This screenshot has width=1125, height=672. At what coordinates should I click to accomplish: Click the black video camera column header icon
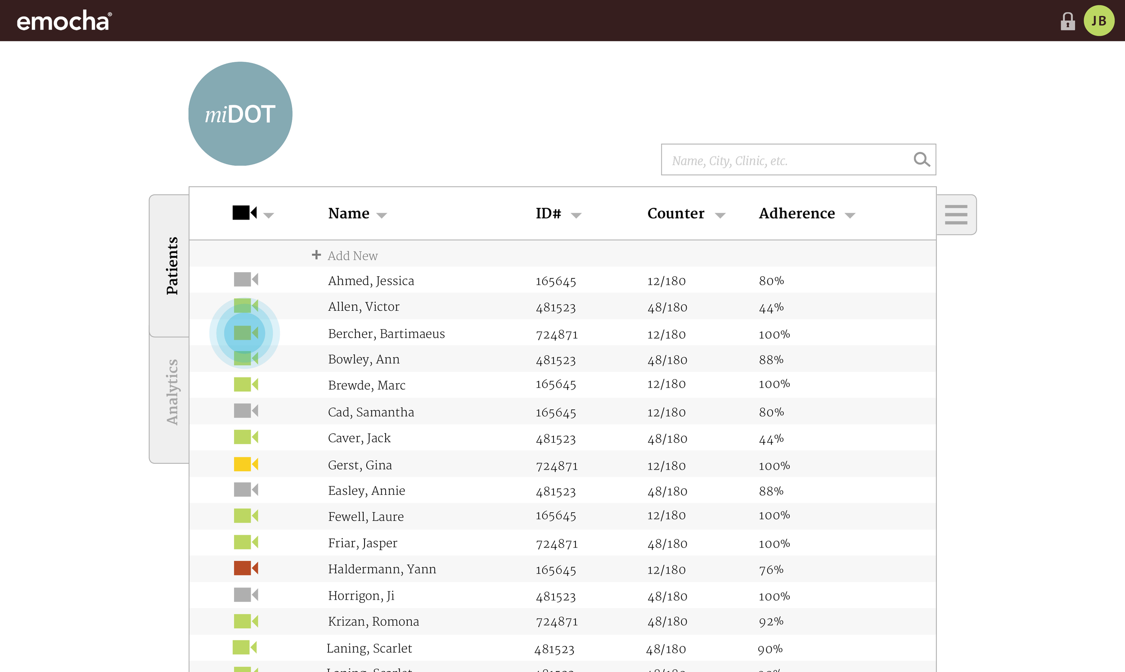coord(244,213)
